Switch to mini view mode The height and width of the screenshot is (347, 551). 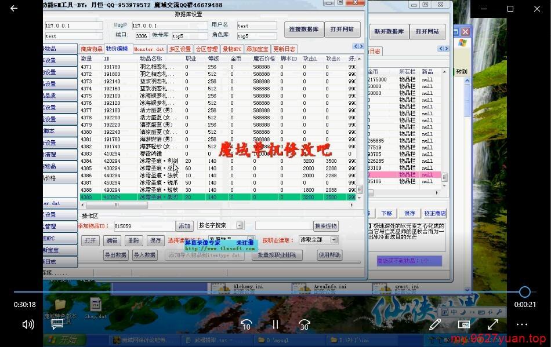[x=464, y=324]
